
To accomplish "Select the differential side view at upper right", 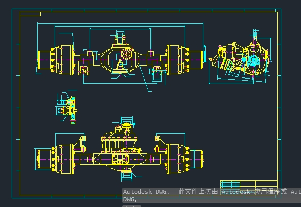I will click(x=240, y=57).
